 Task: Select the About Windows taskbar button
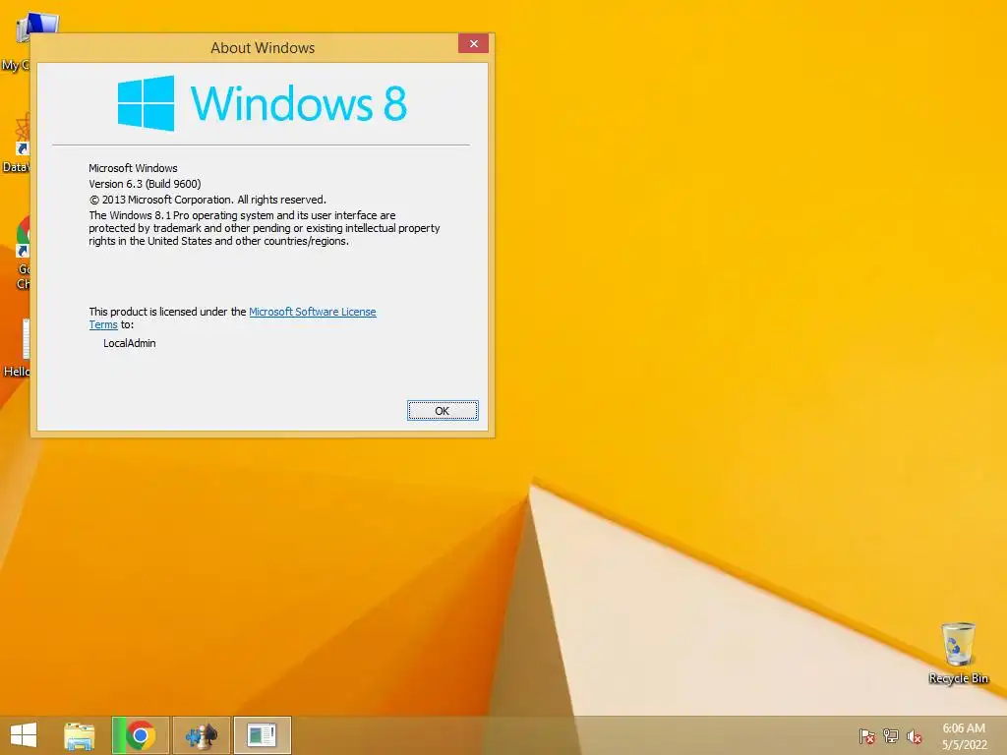(263, 735)
